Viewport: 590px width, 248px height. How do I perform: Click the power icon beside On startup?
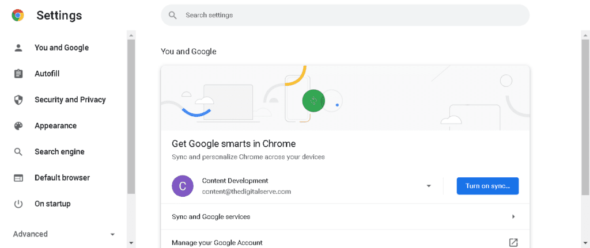tap(18, 204)
